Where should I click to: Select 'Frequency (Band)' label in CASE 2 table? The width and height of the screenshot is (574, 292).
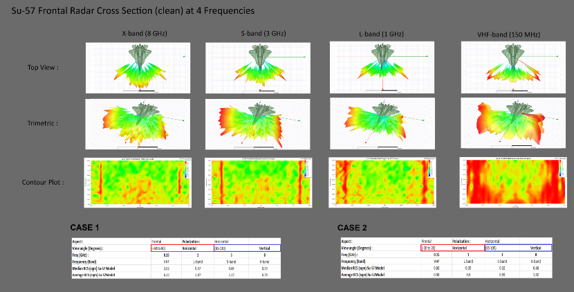(x=353, y=262)
